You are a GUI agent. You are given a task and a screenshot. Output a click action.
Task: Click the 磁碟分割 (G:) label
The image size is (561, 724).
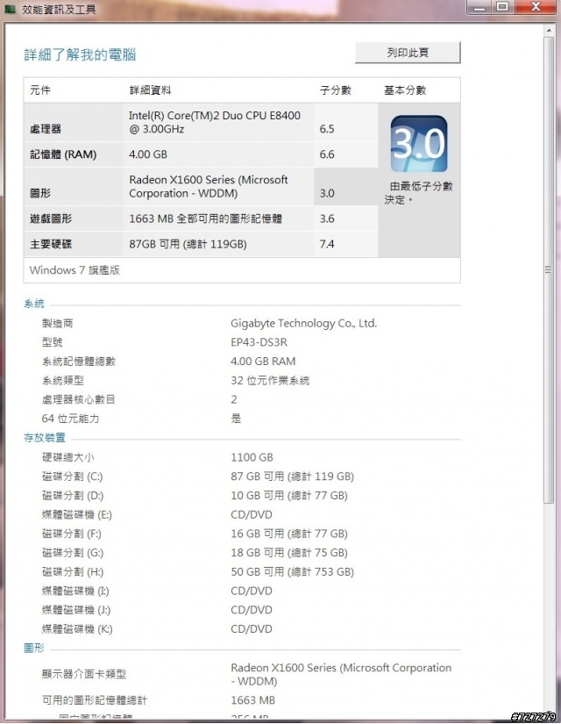pyautogui.click(x=73, y=553)
